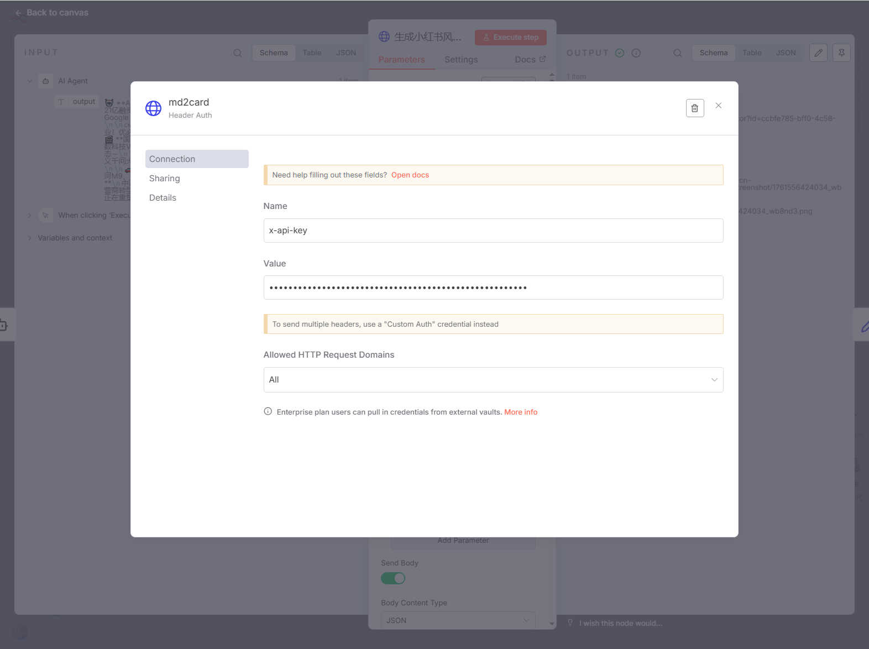Close the md2card credential dialog
This screenshot has width=869, height=649.
pos(718,106)
